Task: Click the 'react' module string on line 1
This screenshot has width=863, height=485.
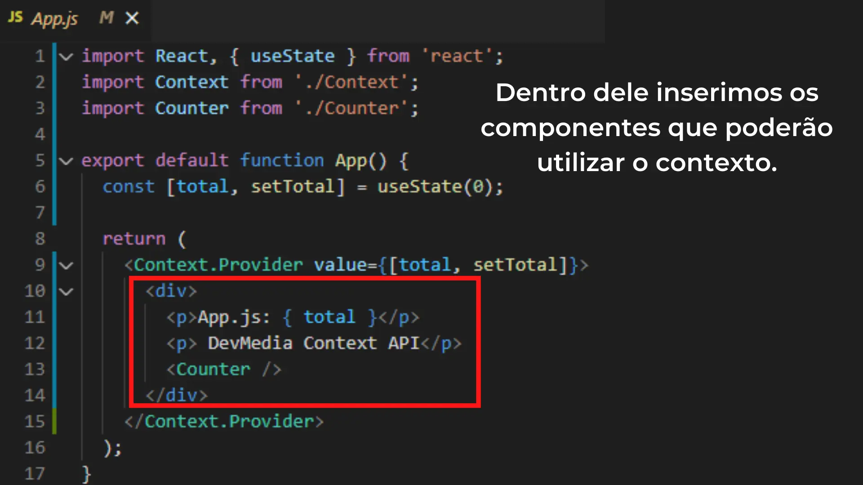Action: pyautogui.click(x=457, y=57)
